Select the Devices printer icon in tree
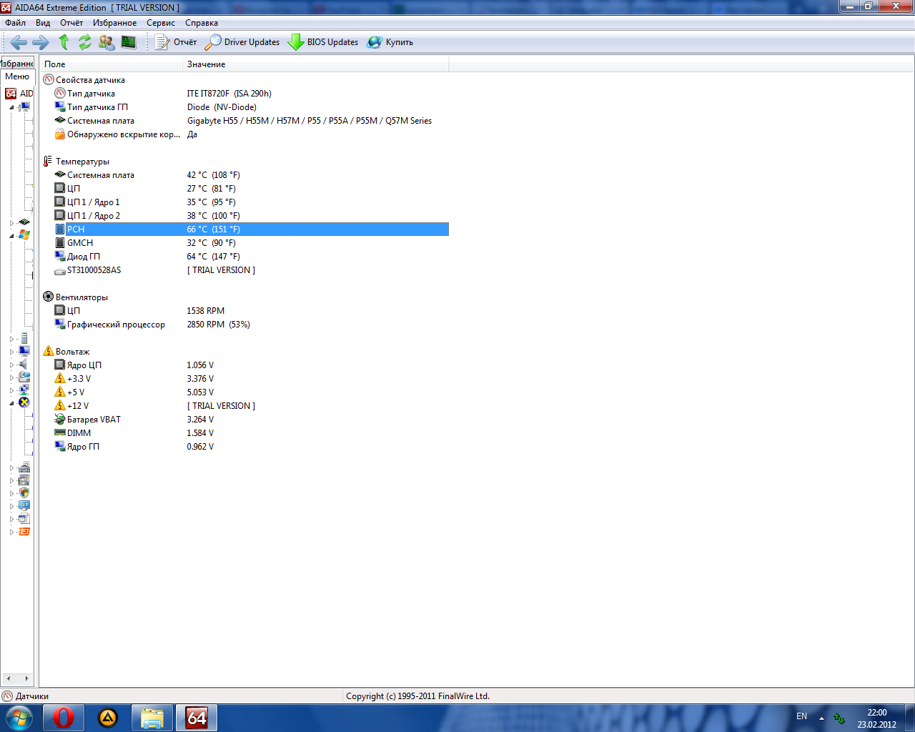The width and height of the screenshot is (915, 732). (24, 467)
